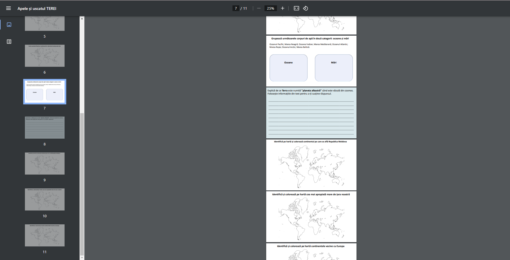Viewport: 510px width, 260px height.
Task: Open page 6 thumbnail
Action: [x=45, y=56]
